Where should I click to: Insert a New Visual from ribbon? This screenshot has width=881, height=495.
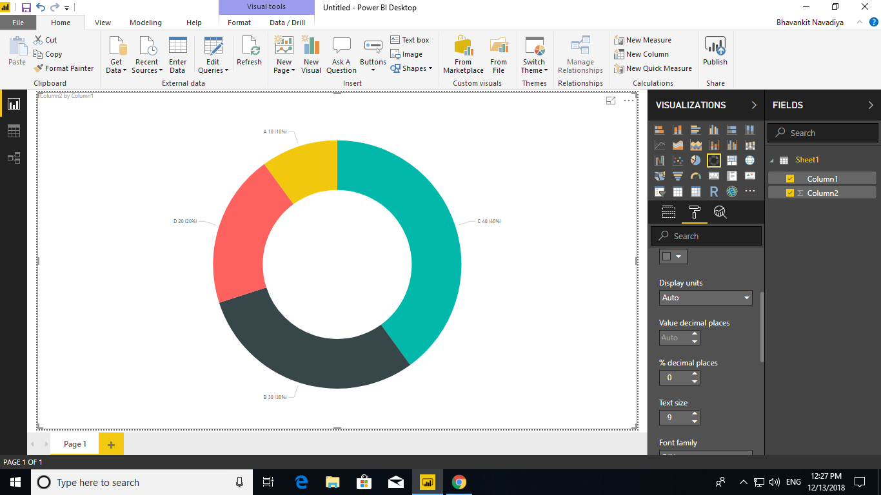[x=311, y=55]
